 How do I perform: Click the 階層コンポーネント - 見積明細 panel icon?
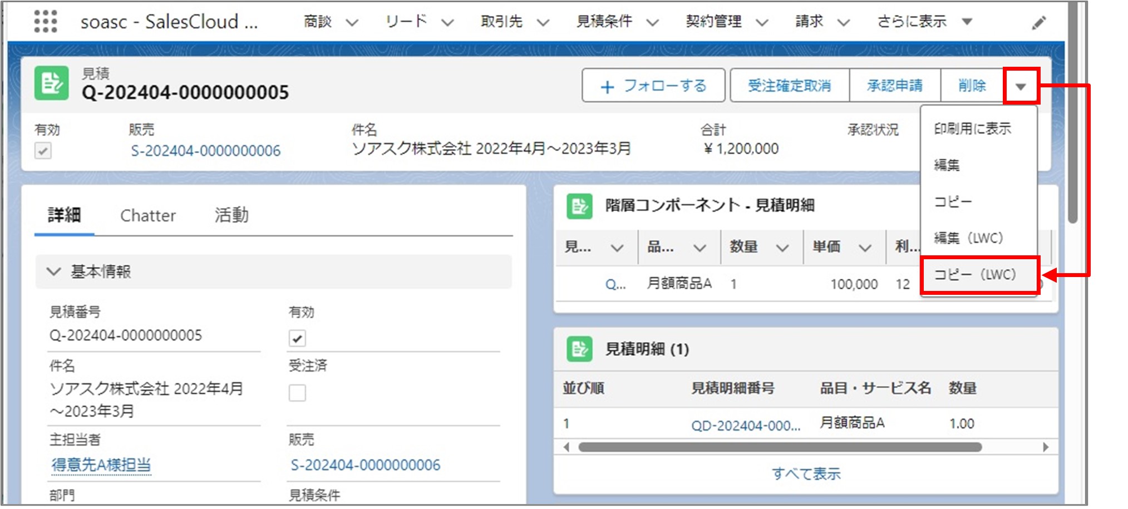pyautogui.click(x=579, y=206)
